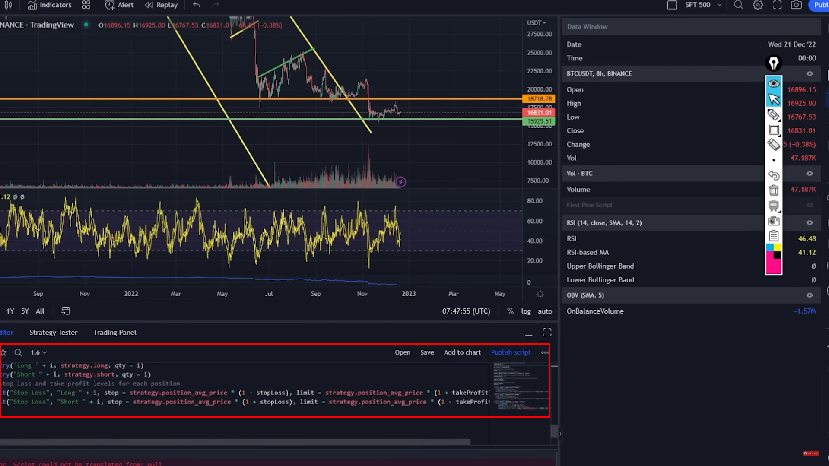Open the 1.6 script version dropdown

pyautogui.click(x=38, y=352)
